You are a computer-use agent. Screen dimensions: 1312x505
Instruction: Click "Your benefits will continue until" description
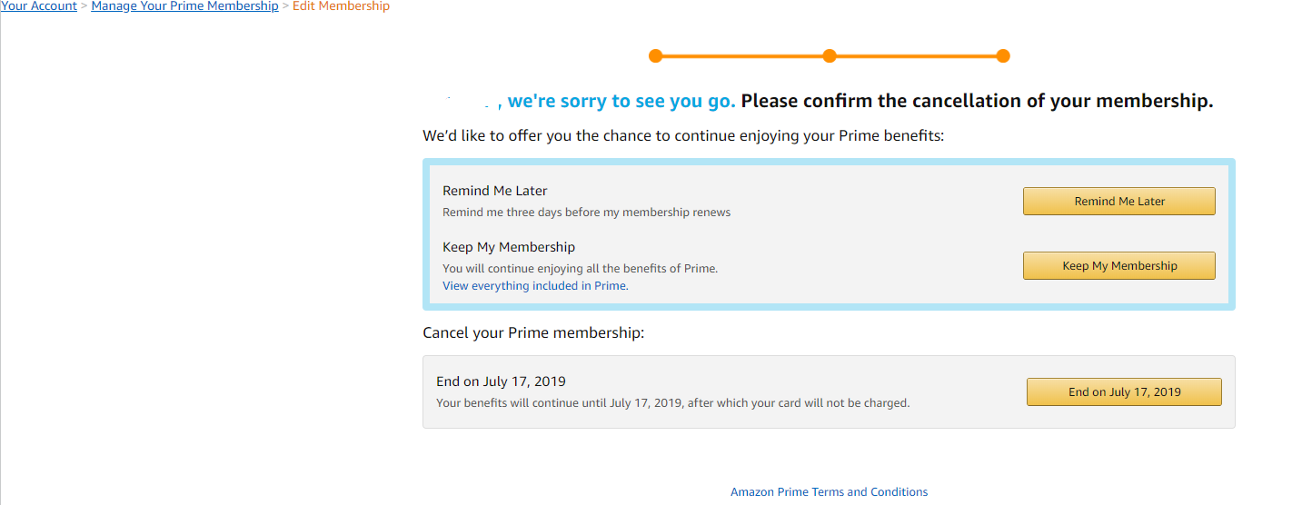click(672, 402)
